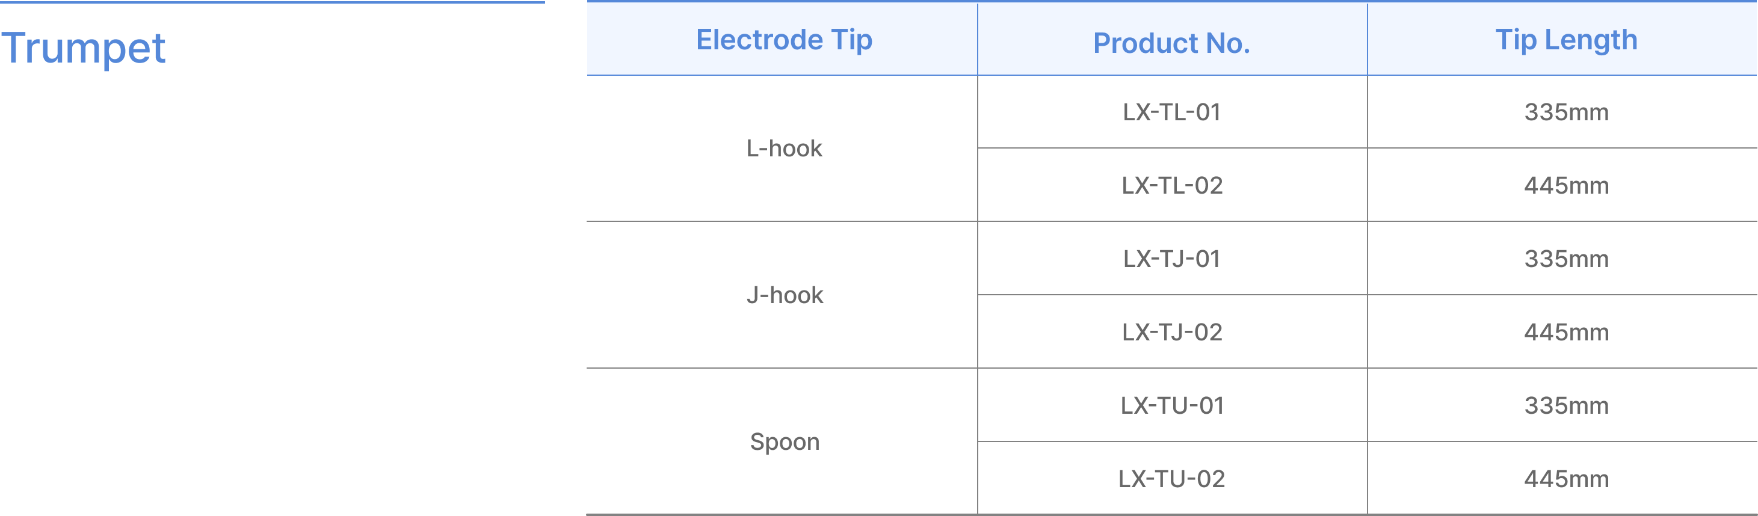Image resolution: width=1758 pixels, height=516 pixels.
Task: Select the 445mm length in LX-TU-02 row
Action: click(x=1566, y=479)
